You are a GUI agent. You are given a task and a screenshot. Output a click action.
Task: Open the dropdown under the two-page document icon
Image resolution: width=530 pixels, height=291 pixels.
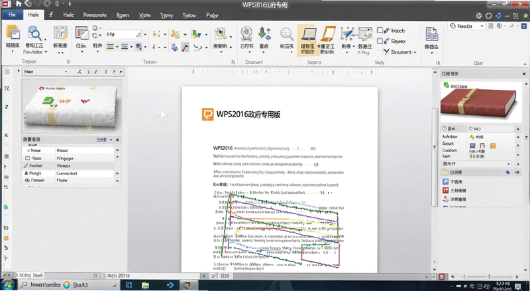pyautogui.click(x=432, y=53)
